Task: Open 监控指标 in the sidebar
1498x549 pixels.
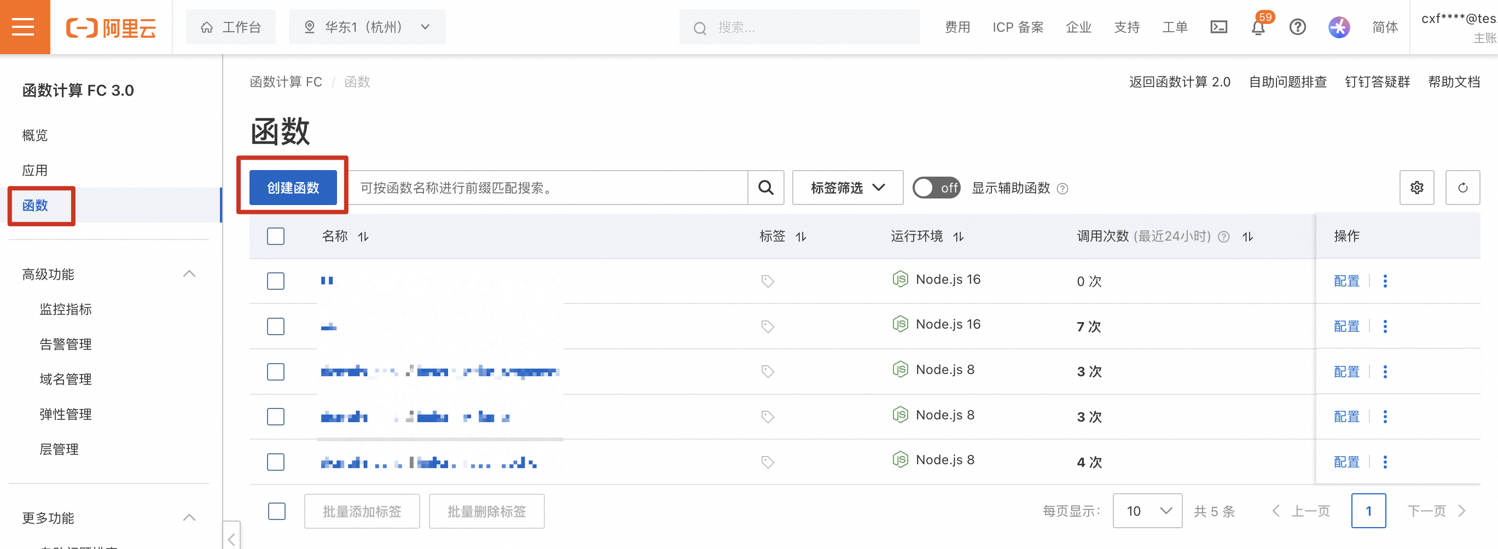Action: pos(66,309)
